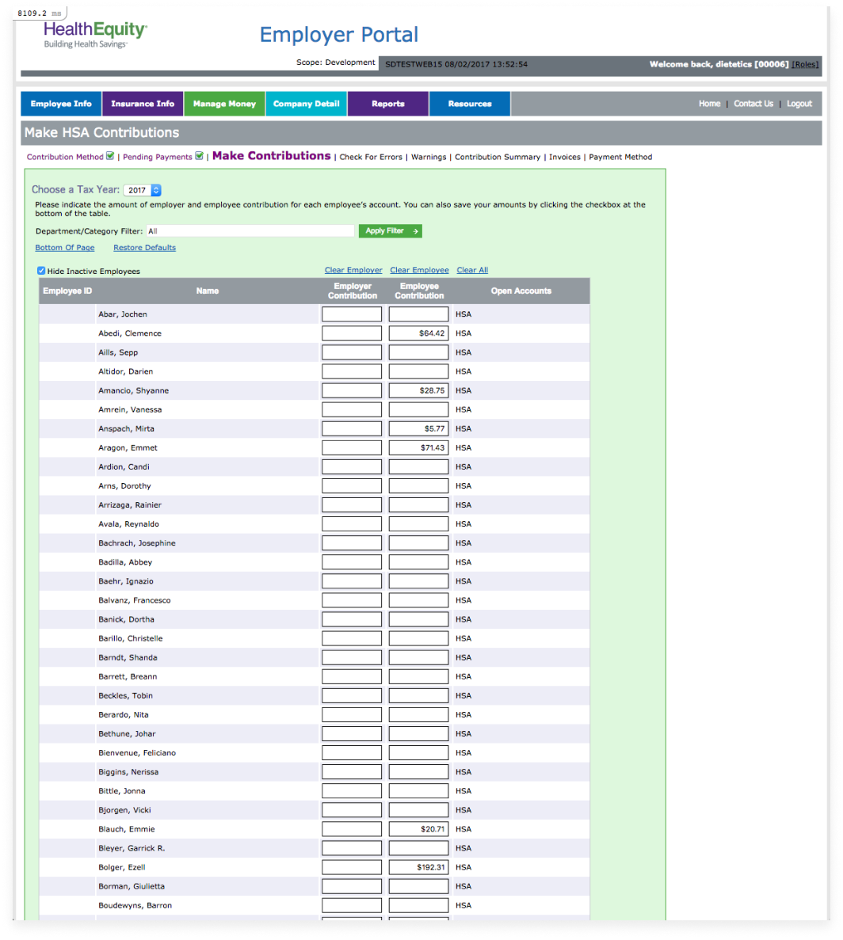This screenshot has height=940, width=843.
Task: Focus the Department/Category Filter field
Action: pos(250,230)
